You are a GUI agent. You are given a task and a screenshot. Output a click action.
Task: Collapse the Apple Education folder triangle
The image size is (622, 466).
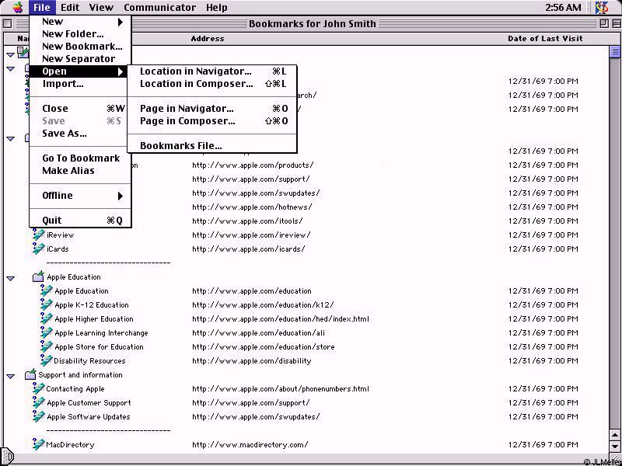(11, 277)
